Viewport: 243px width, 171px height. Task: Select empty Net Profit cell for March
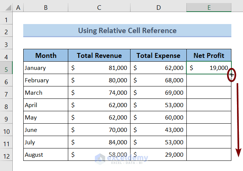[209, 93]
